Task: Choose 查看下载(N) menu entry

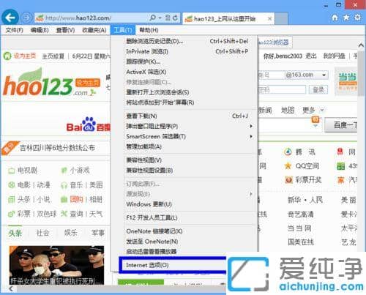Action: [187, 116]
